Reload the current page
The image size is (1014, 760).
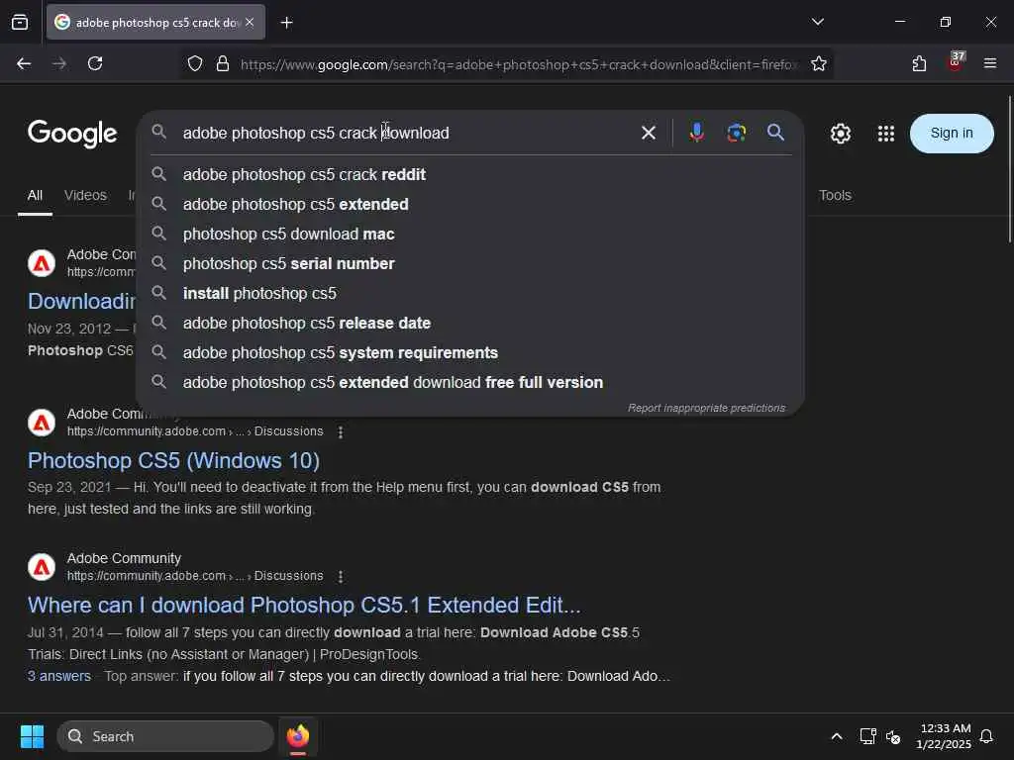pos(95,63)
